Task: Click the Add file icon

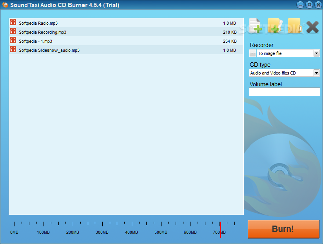Action: pyautogui.click(x=256, y=26)
